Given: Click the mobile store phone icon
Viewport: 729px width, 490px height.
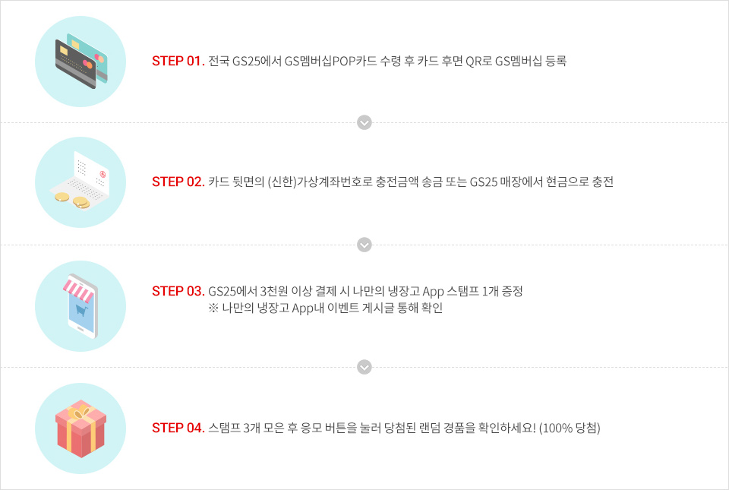Looking at the screenshot, I should 80,306.
